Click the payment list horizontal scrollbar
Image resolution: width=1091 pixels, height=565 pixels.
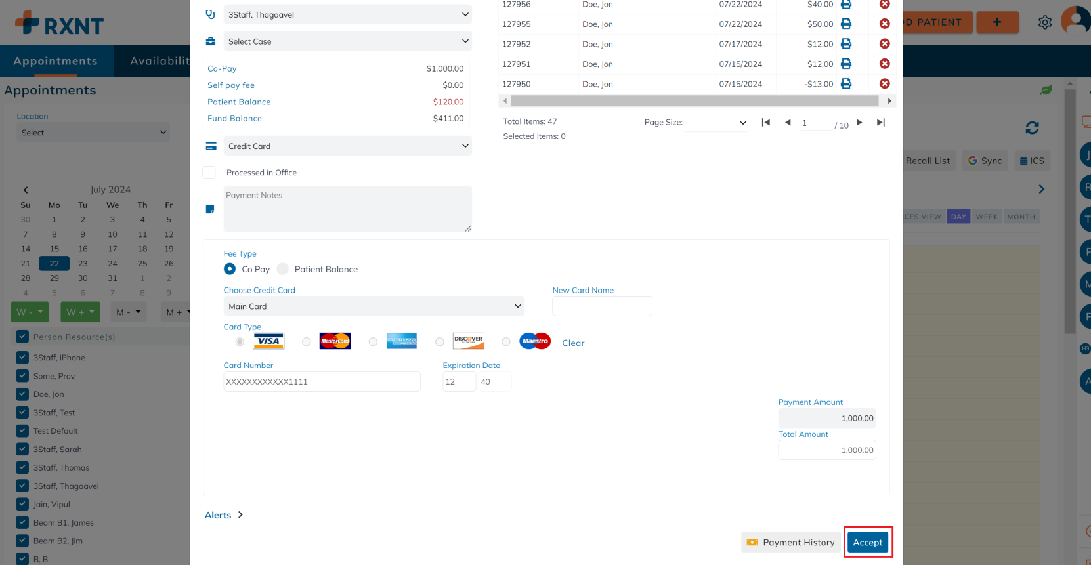point(695,101)
